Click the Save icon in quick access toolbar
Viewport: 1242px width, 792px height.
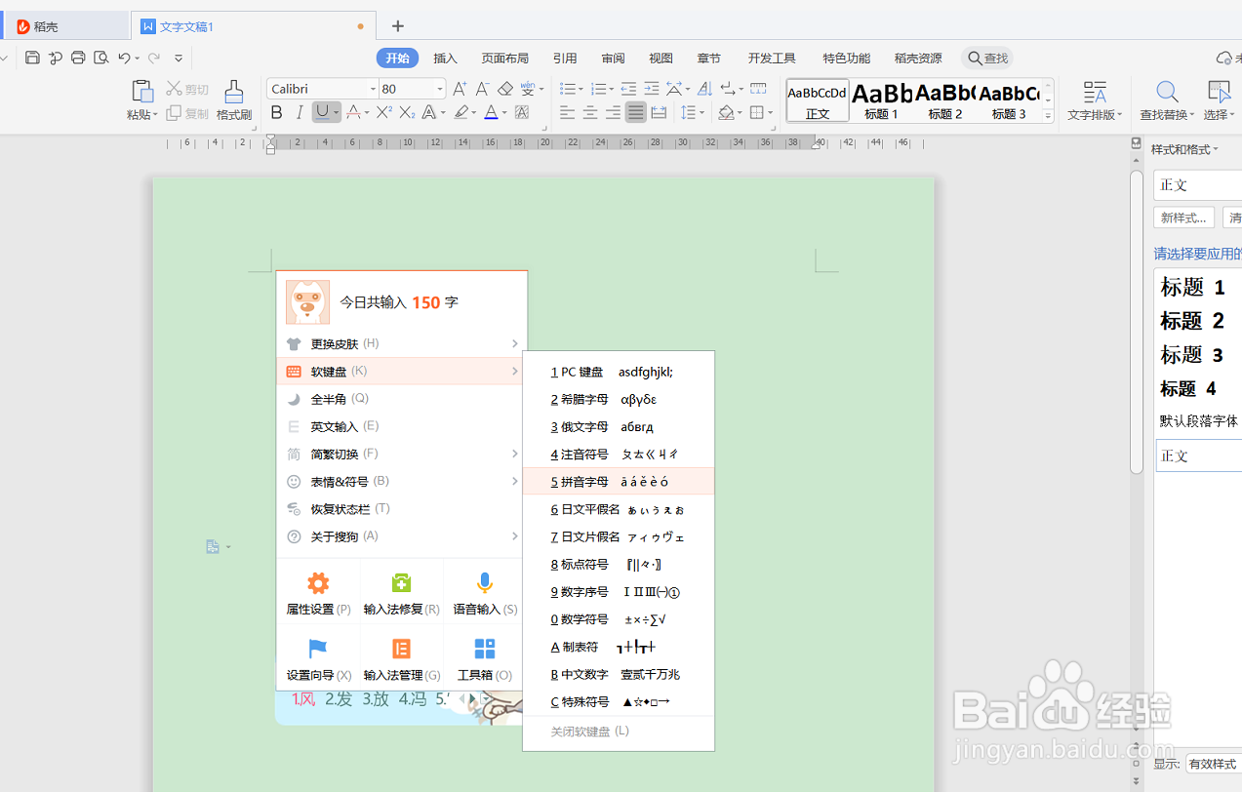pyautogui.click(x=32, y=58)
